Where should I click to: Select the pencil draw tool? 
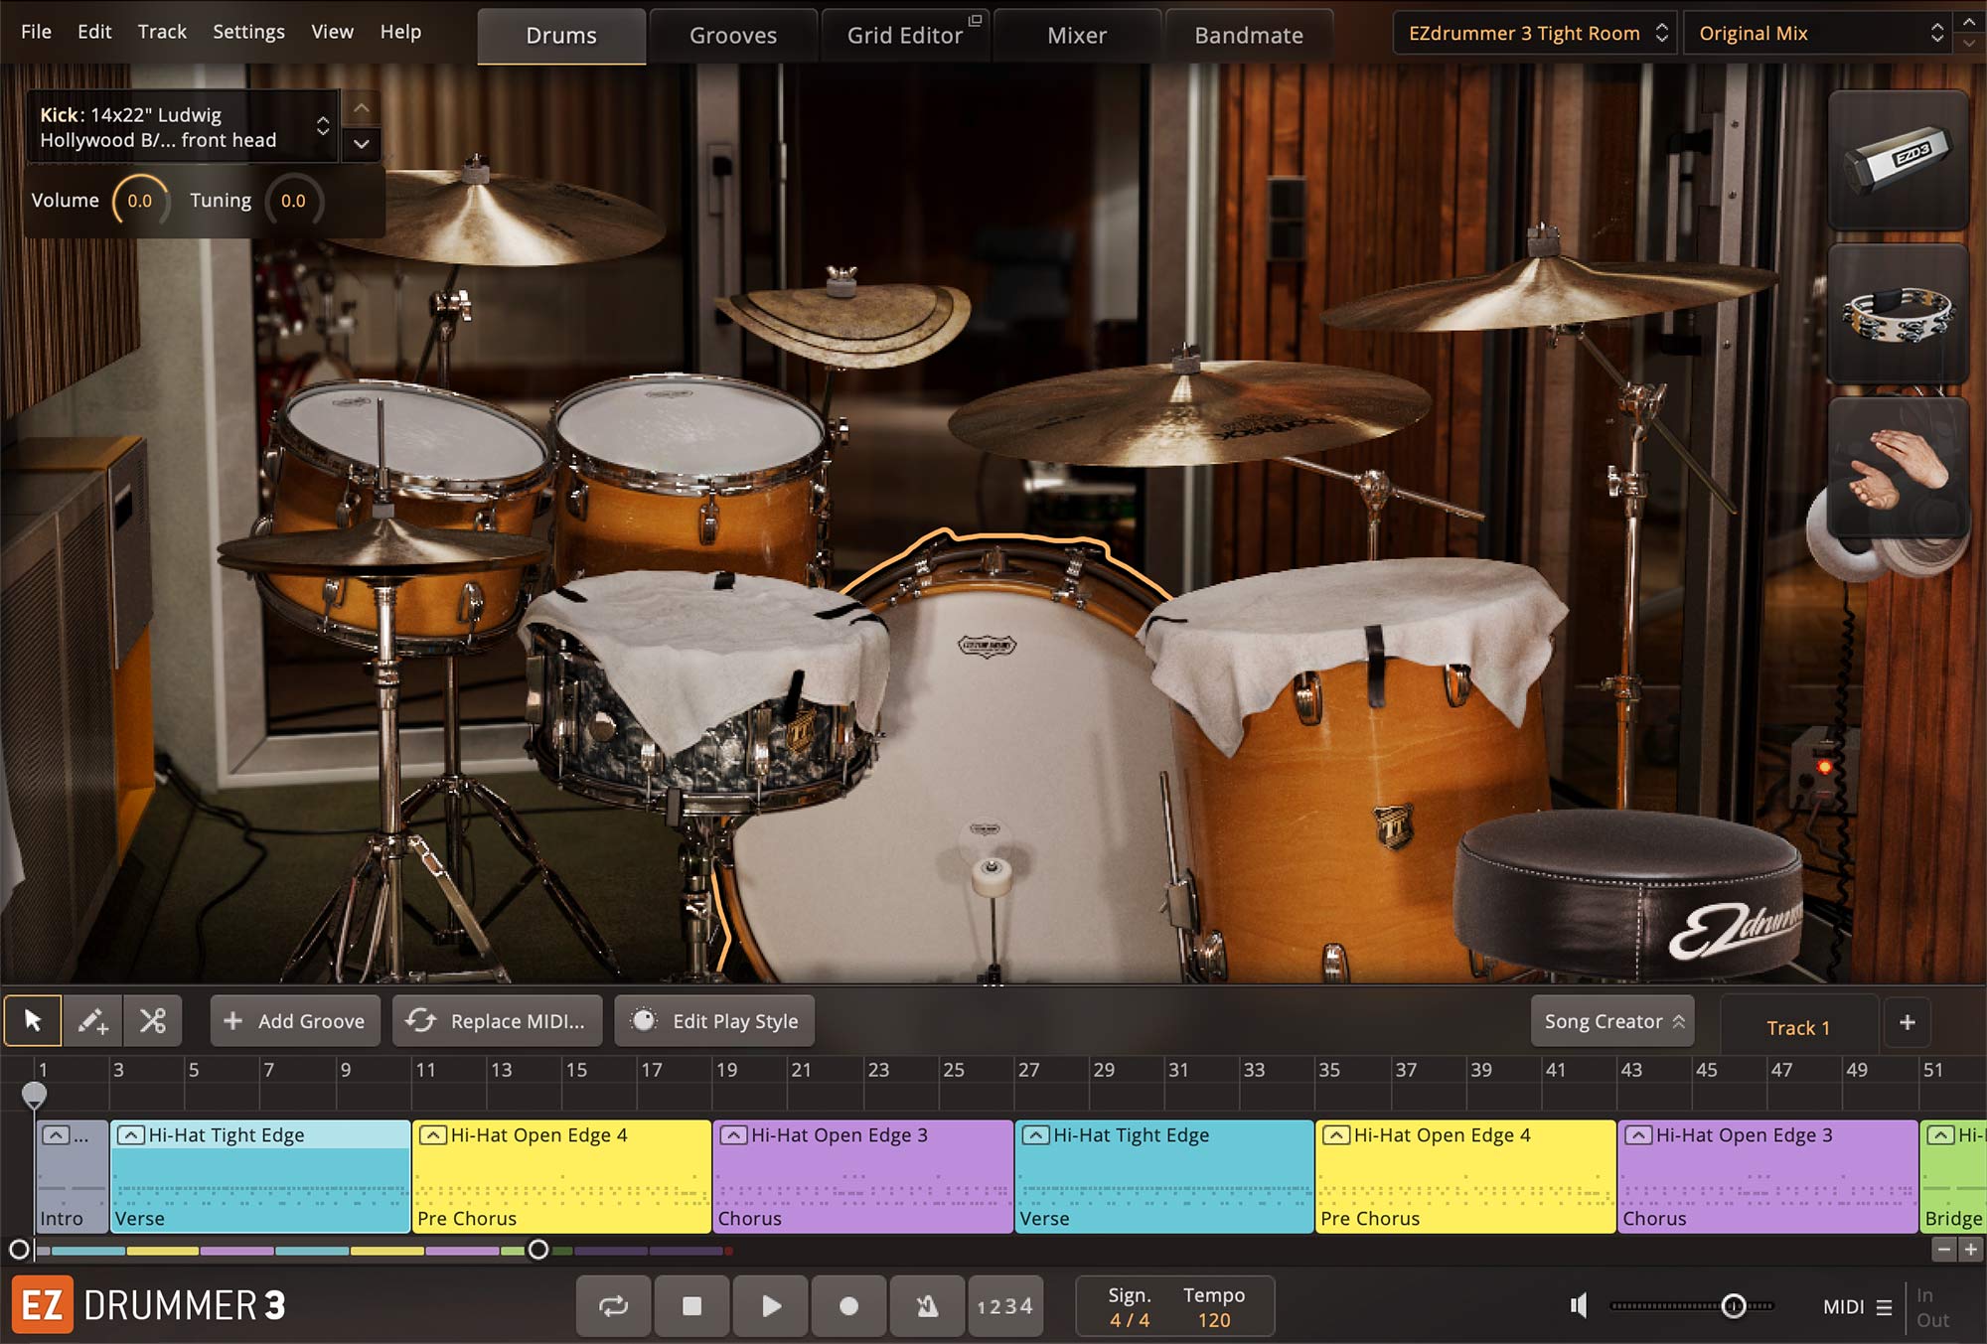(x=92, y=1020)
